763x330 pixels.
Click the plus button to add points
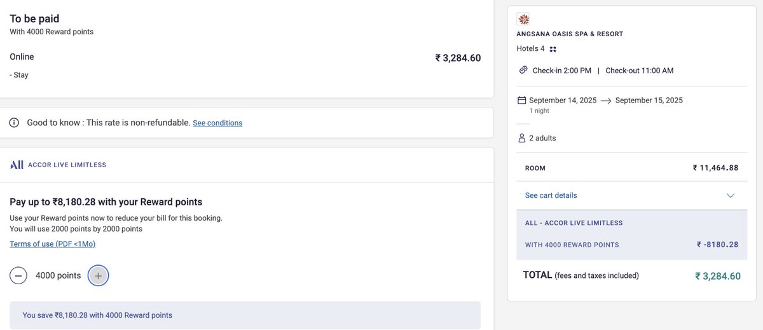98,275
